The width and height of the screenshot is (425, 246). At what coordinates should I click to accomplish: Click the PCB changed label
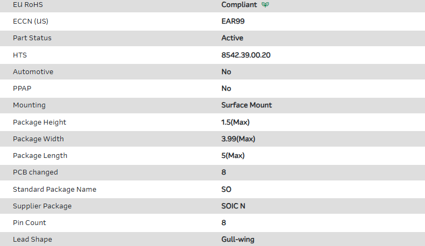[x=36, y=172]
